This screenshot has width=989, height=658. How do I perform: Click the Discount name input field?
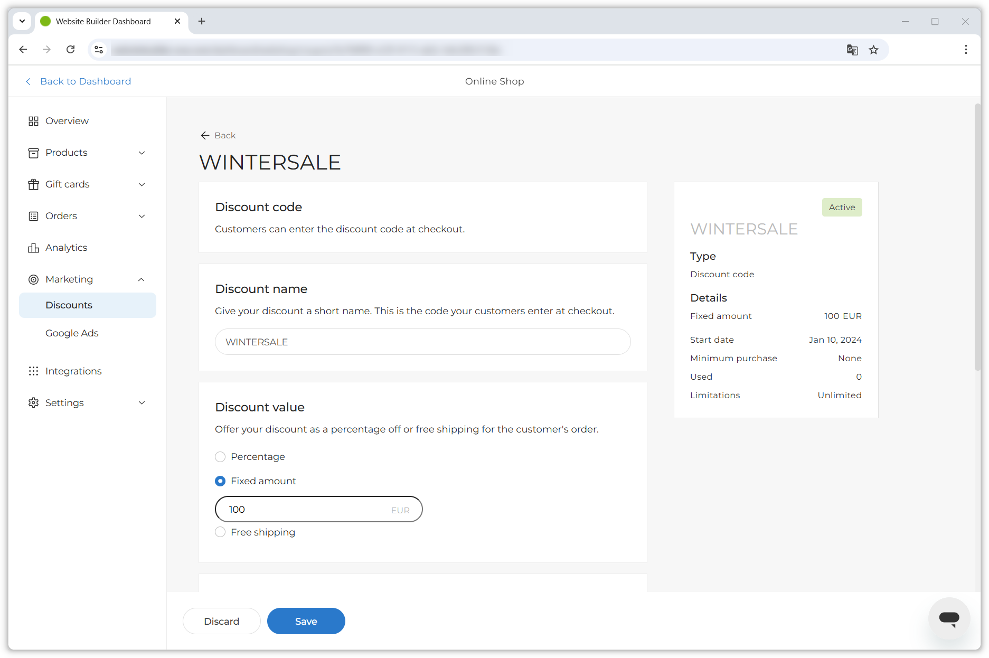pyautogui.click(x=422, y=342)
